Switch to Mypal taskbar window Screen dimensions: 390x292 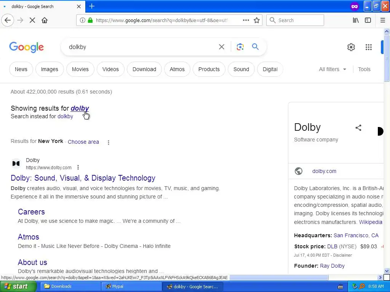pos(131,287)
